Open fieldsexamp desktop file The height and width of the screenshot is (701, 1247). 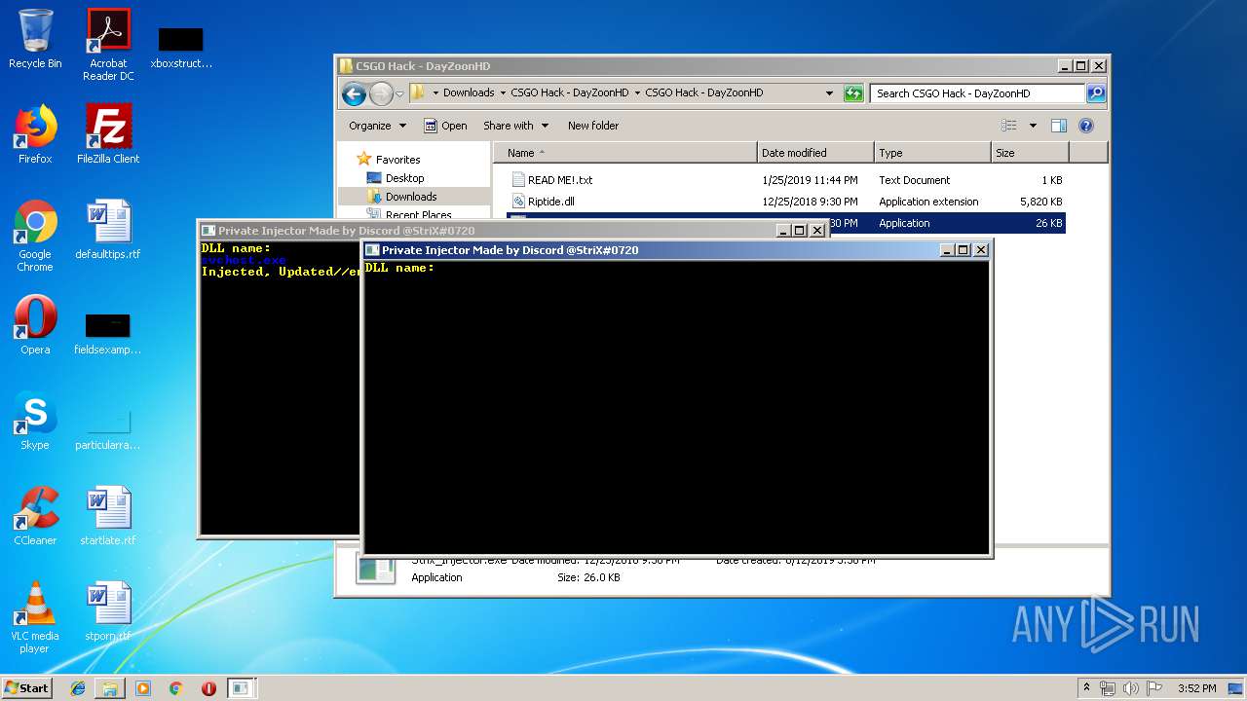coord(108,333)
